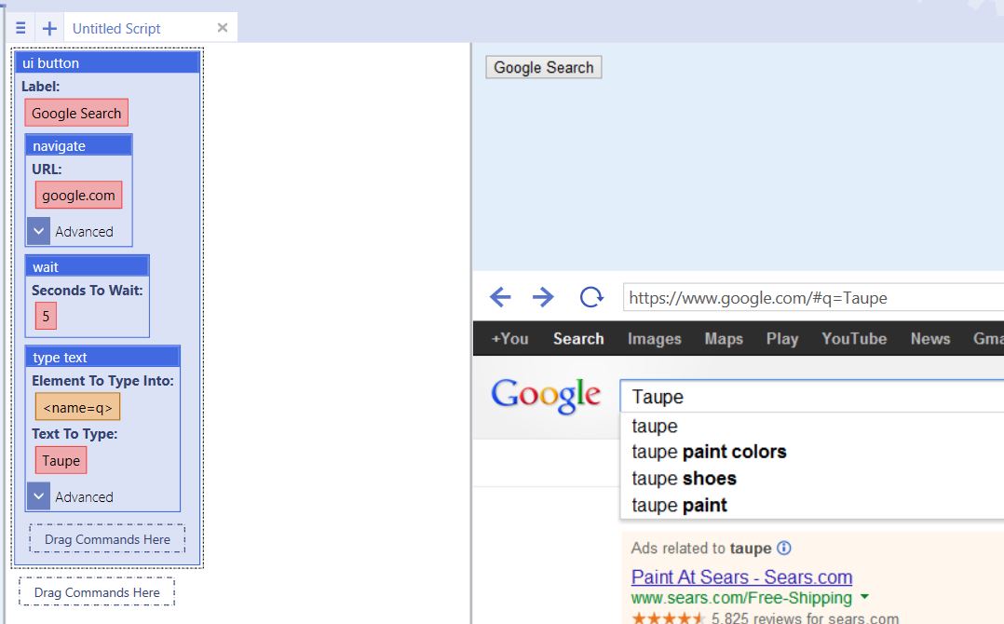Select Search in the Google top bar
1004x624 pixels.
tap(578, 339)
